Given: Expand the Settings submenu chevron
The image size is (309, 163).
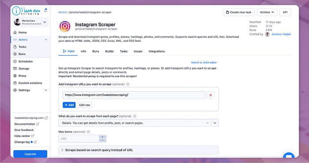Looking at the screenshot, I should click(x=46, y=90).
